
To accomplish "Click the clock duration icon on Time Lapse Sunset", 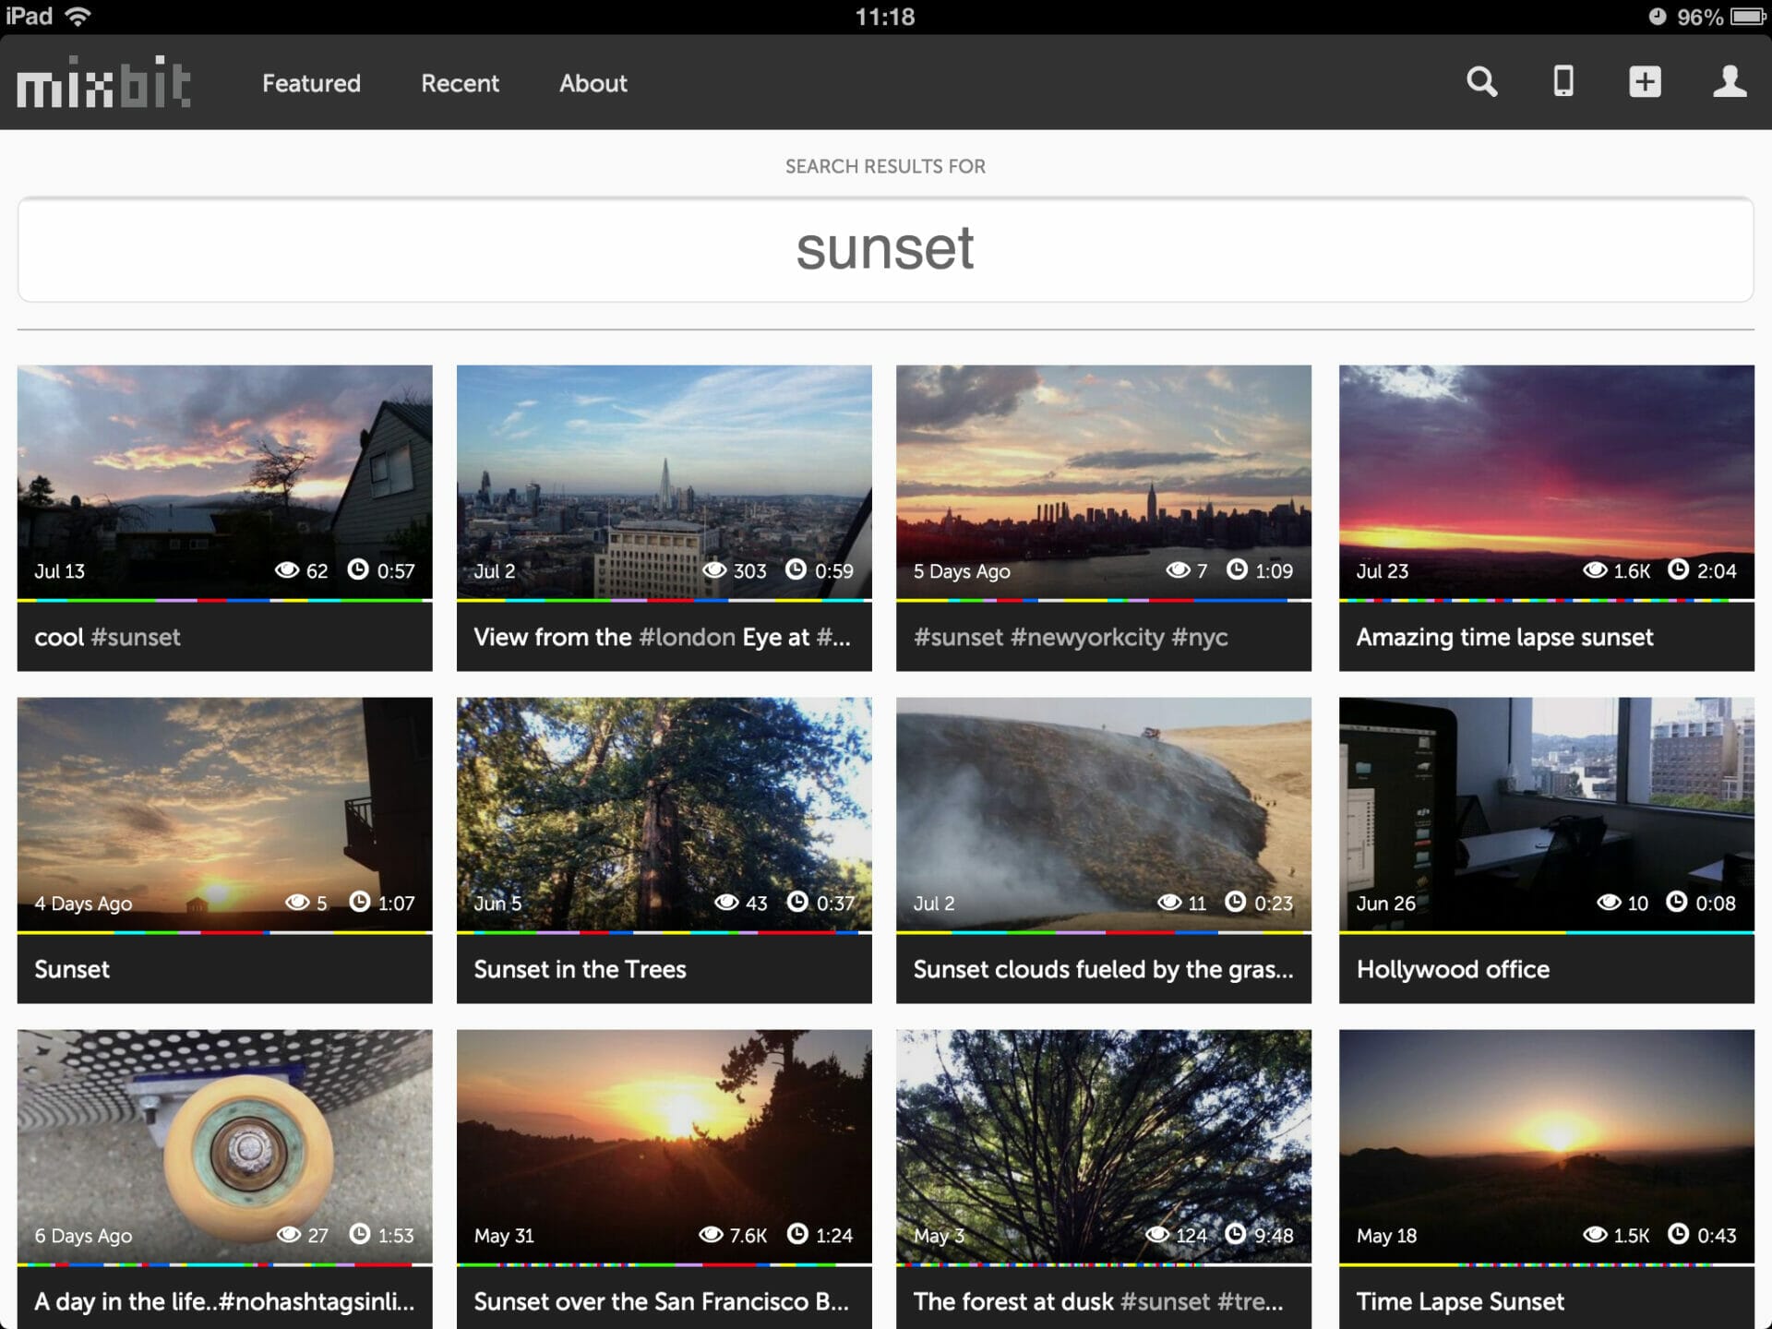I will [1677, 1234].
